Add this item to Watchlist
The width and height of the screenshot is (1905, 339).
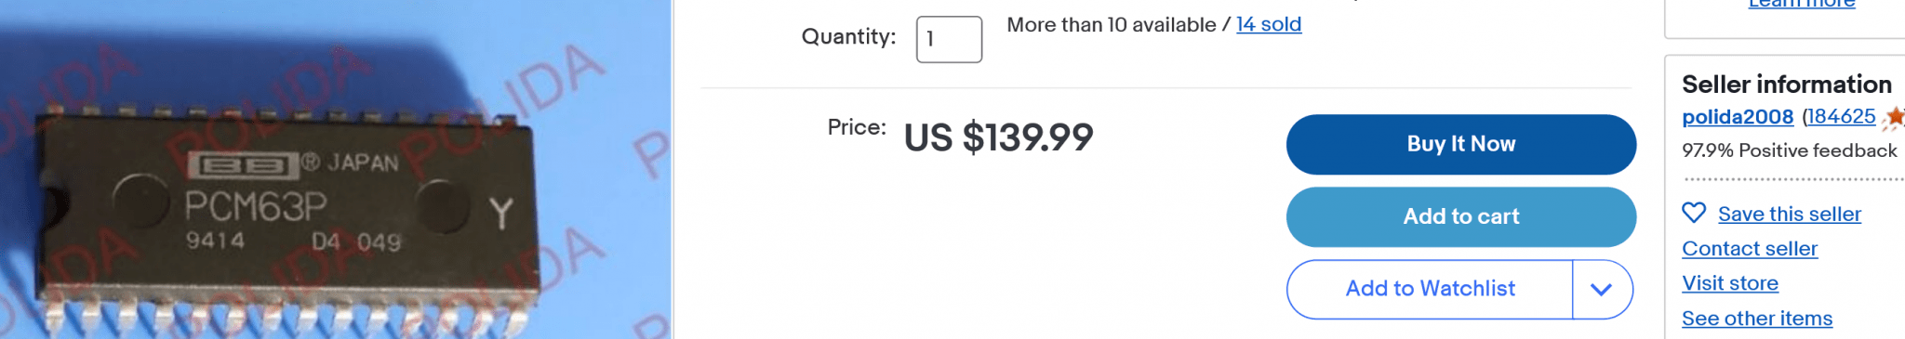[1430, 289]
